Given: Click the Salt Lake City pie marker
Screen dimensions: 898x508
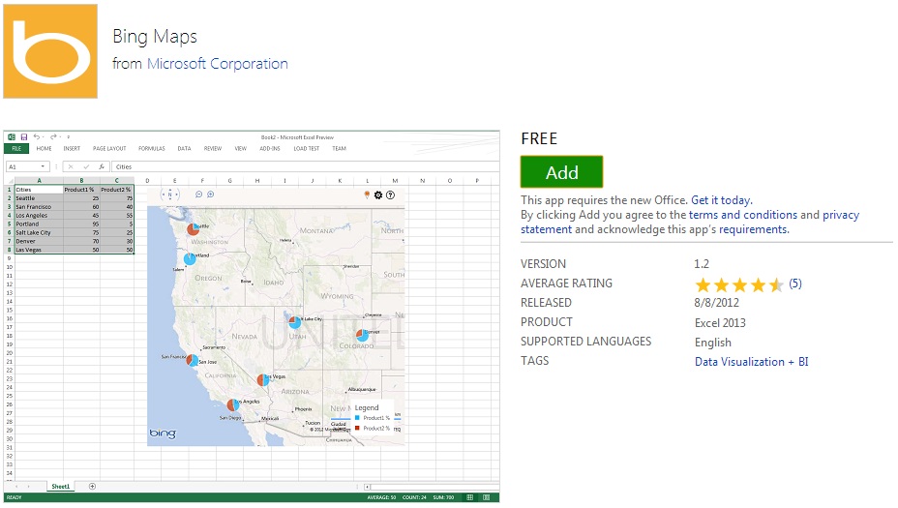Looking at the screenshot, I should click(x=295, y=322).
